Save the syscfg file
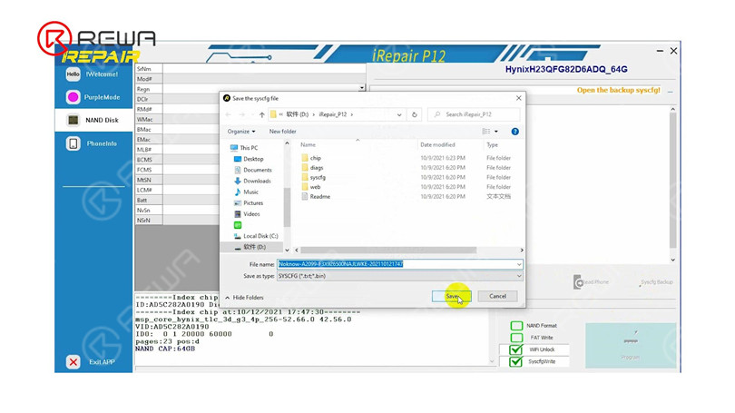 (x=451, y=296)
